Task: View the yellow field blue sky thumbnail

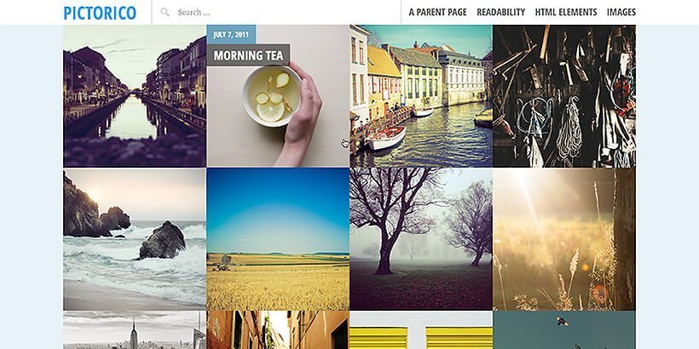Action: tap(278, 239)
